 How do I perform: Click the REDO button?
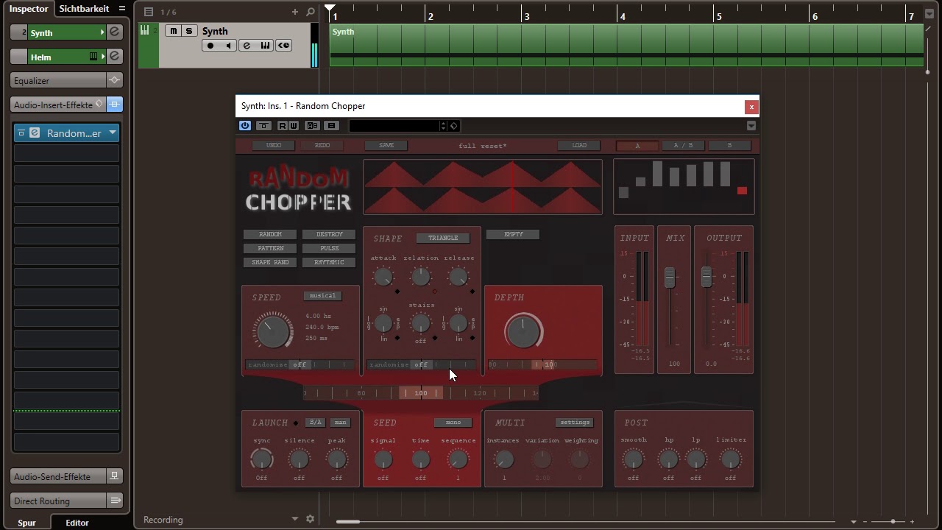click(322, 146)
